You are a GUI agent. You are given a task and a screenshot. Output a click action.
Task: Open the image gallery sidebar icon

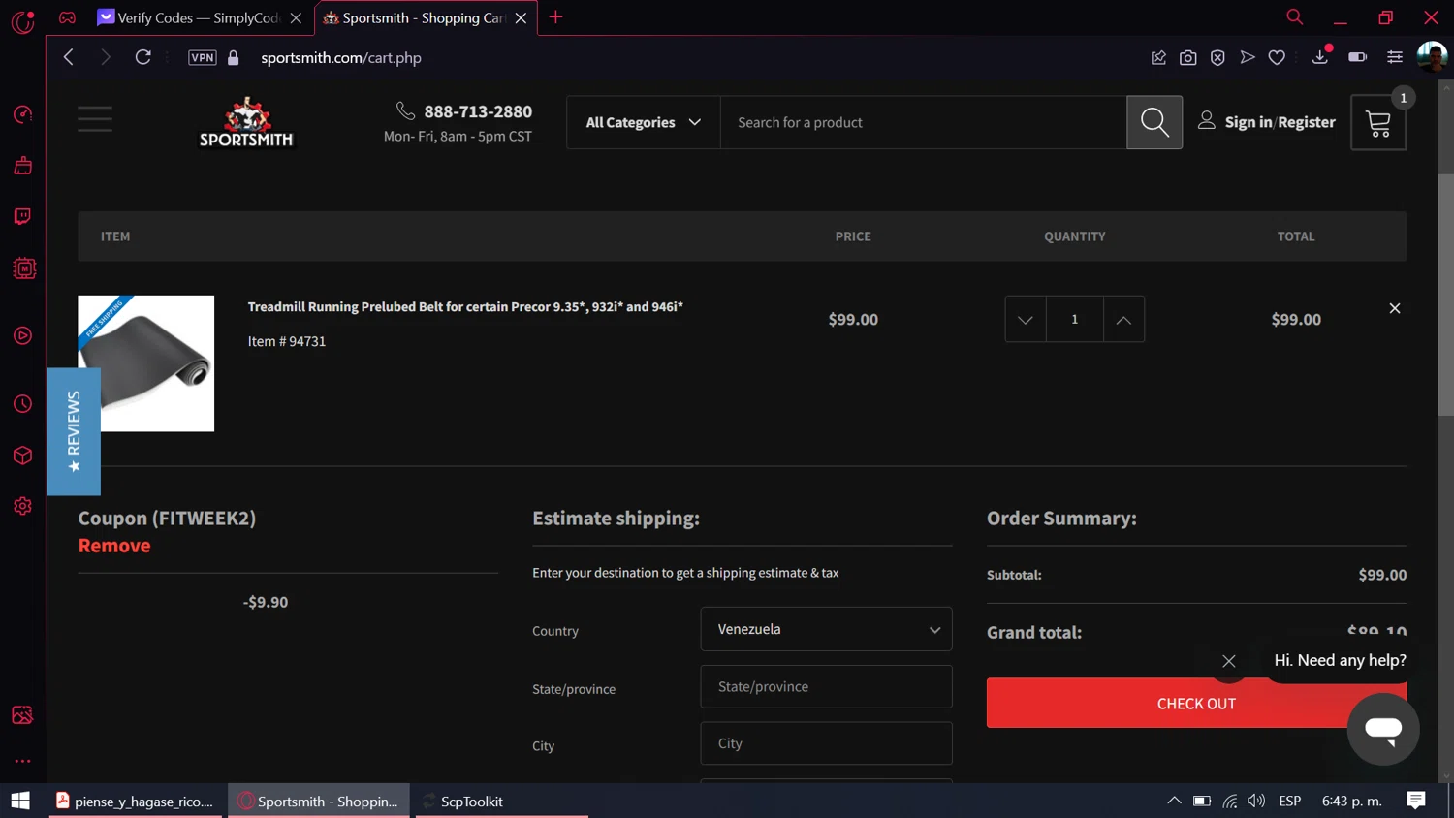[23, 715]
